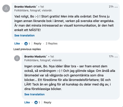
Task: Click the reaction count 1 under the reply
Action: pos(39,103)
